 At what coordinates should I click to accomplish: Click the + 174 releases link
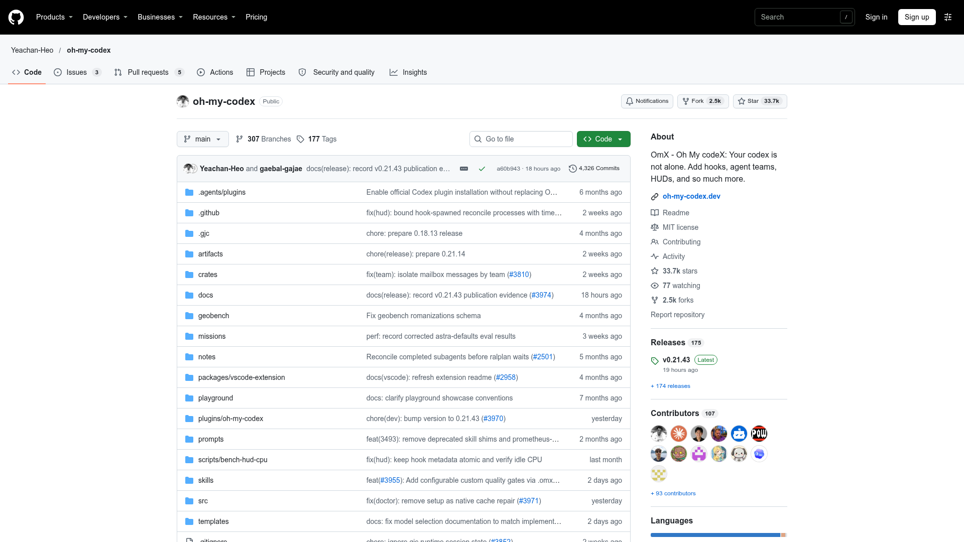tap(670, 386)
